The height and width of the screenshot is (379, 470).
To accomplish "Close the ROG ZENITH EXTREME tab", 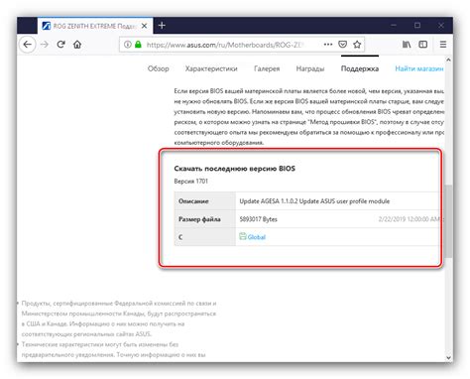I will pyautogui.click(x=145, y=26).
